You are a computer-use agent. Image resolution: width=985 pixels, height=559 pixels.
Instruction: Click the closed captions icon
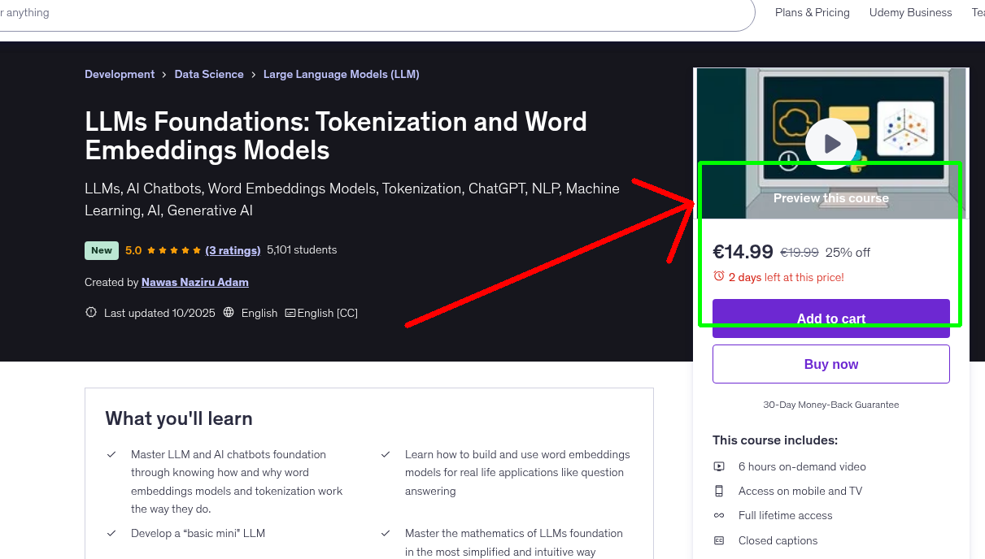click(x=719, y=540)
